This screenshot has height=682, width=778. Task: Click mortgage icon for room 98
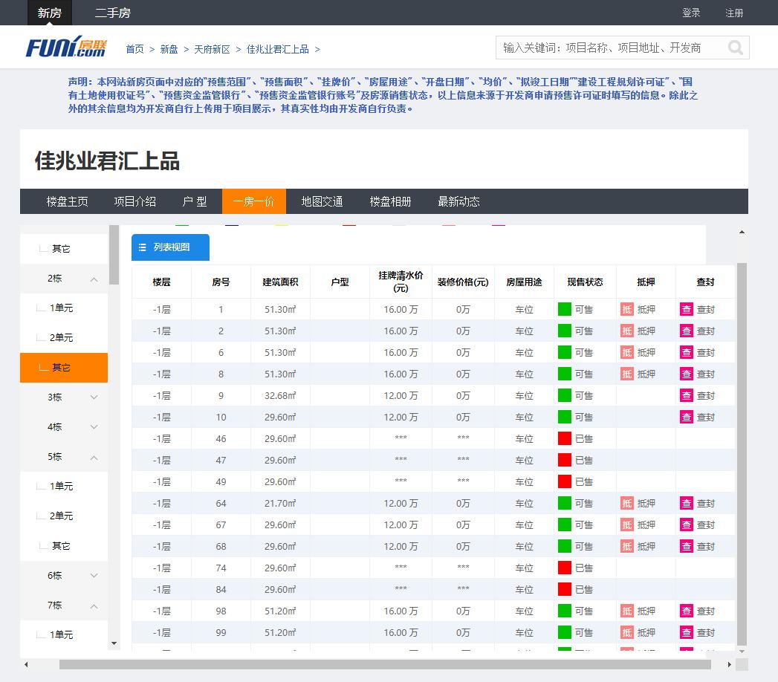click(627, 611)
